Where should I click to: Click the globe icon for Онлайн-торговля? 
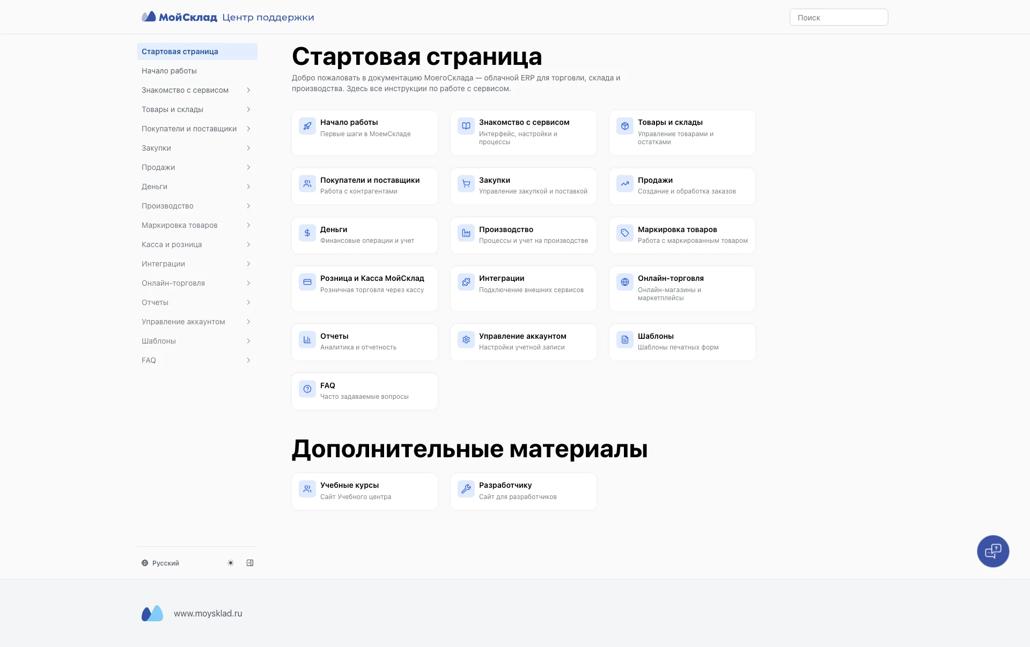625,282
